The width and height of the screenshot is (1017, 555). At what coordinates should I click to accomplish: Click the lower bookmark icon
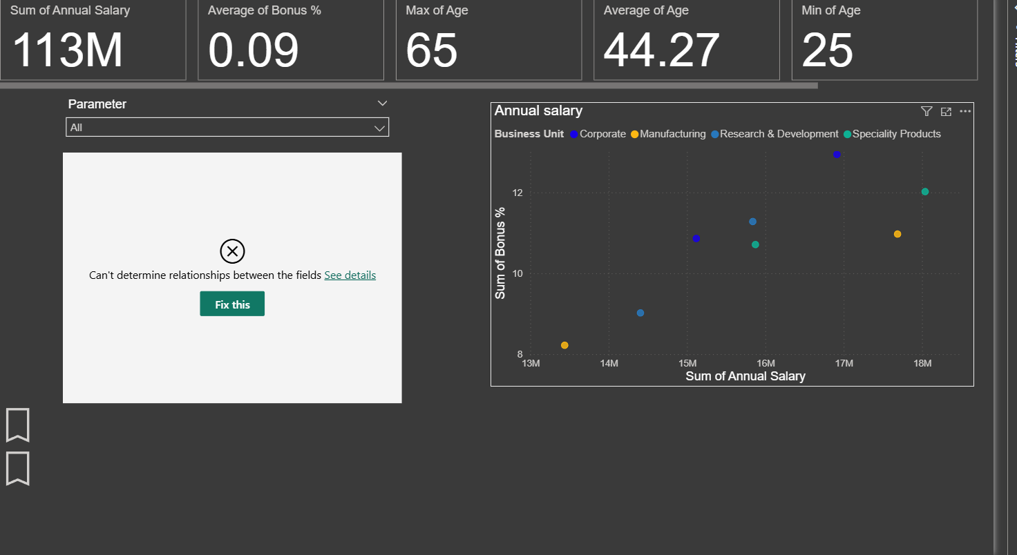[18, 468]
